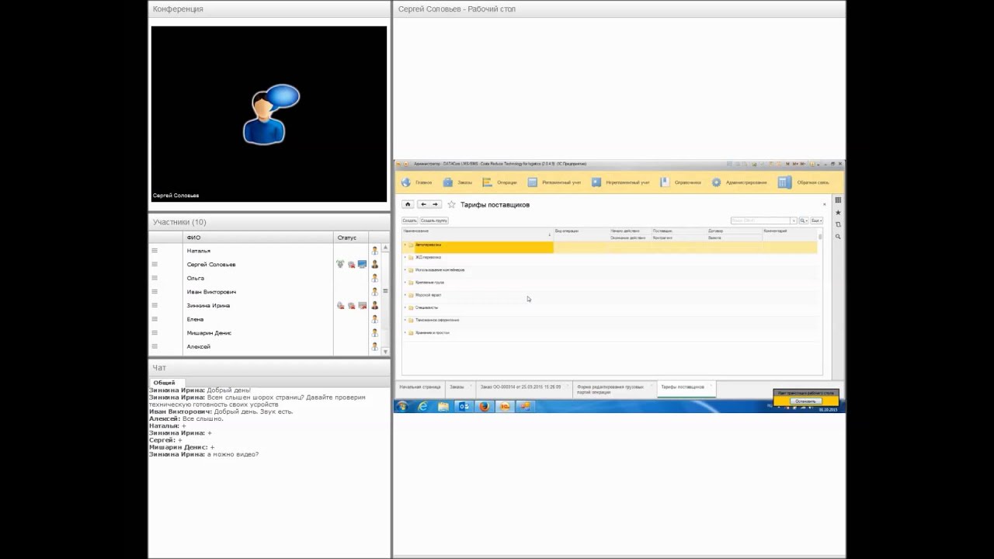Open Firefox from the Windows taskbar
Screen dimensions: 994x559
(485, 406)
